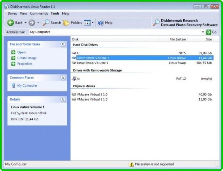Open the View menu
This screenshot has width=223, height=171.
tap(23, 13)
